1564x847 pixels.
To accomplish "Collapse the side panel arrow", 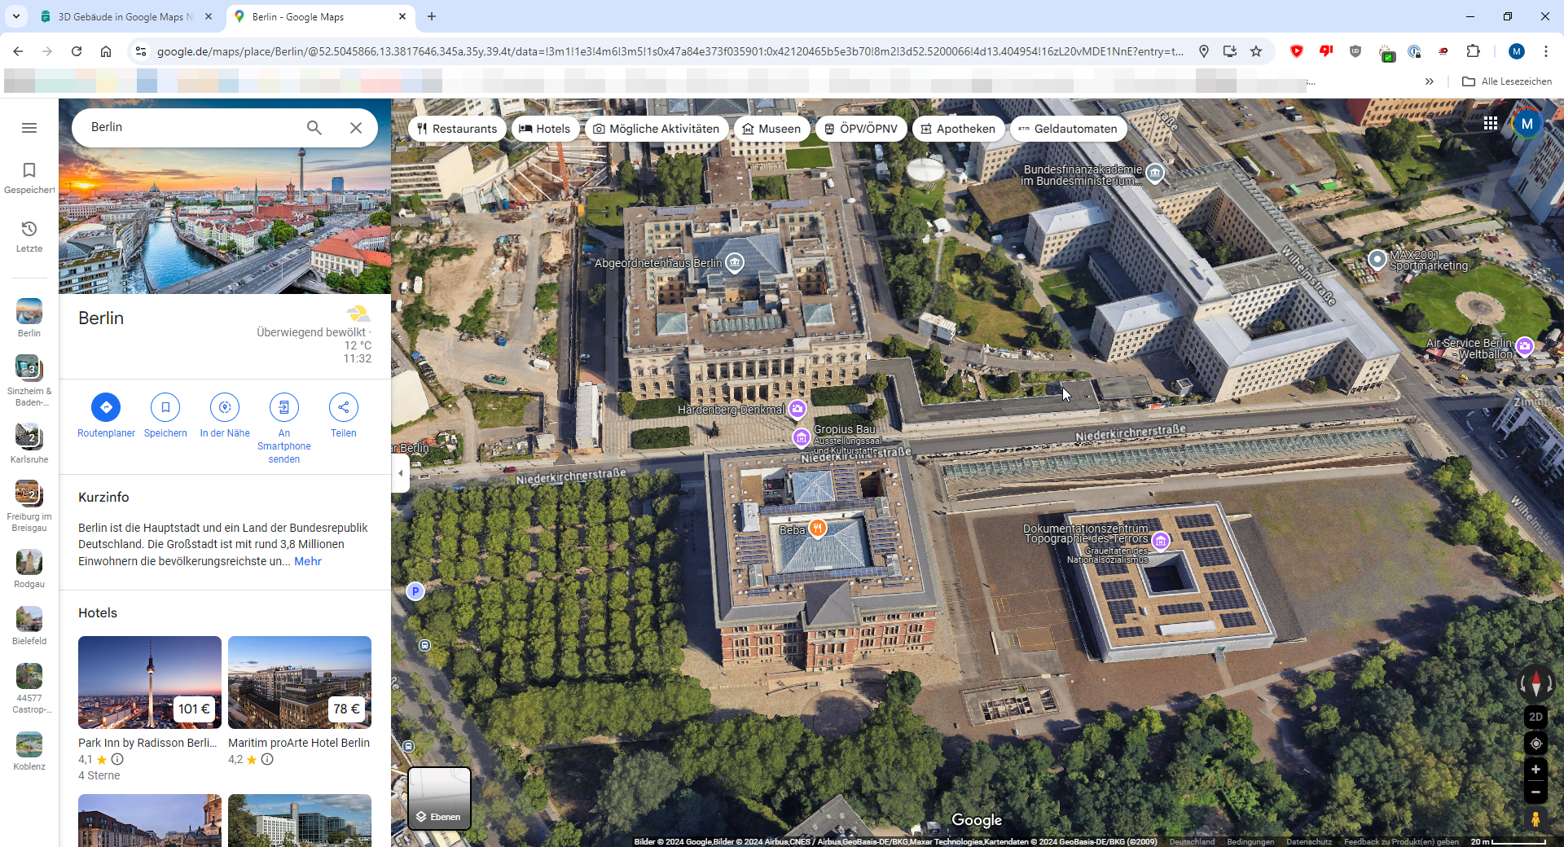I will [400, 473].
